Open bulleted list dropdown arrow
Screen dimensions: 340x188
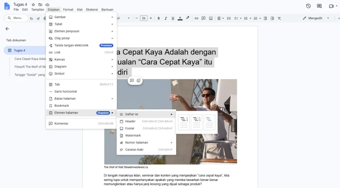pyautogui.click(x=251, y=18)
